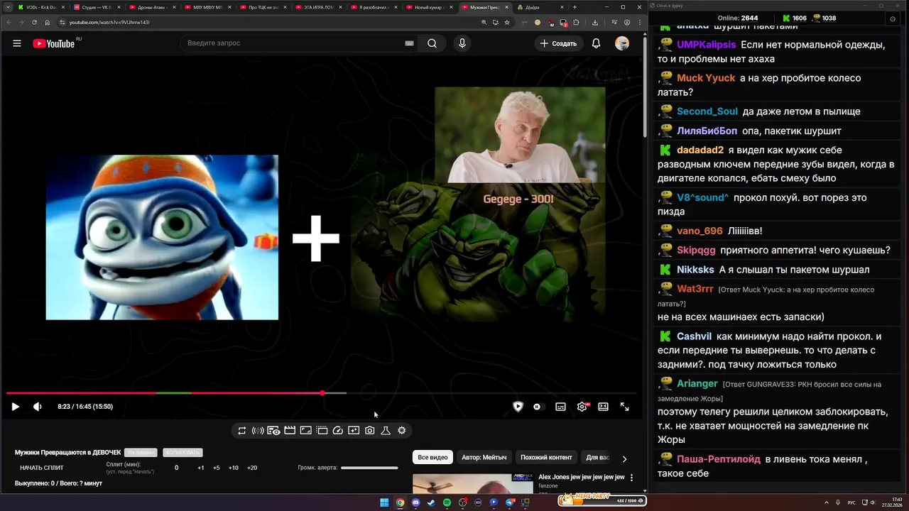Click the flask icon in the enhancer toolbar

click(386, 430)
